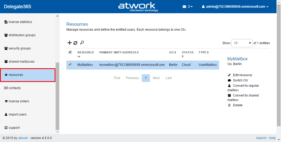The width and height of the screenshot is (281, 142).
Task: Click the Previous pagination button
Action: pos(132,78)
